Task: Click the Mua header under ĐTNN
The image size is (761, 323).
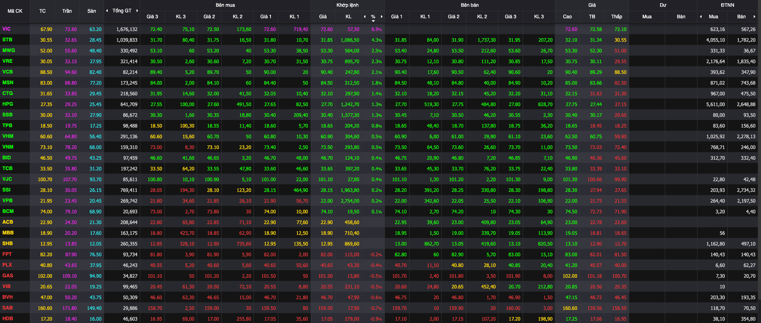Action: point(713,16)
